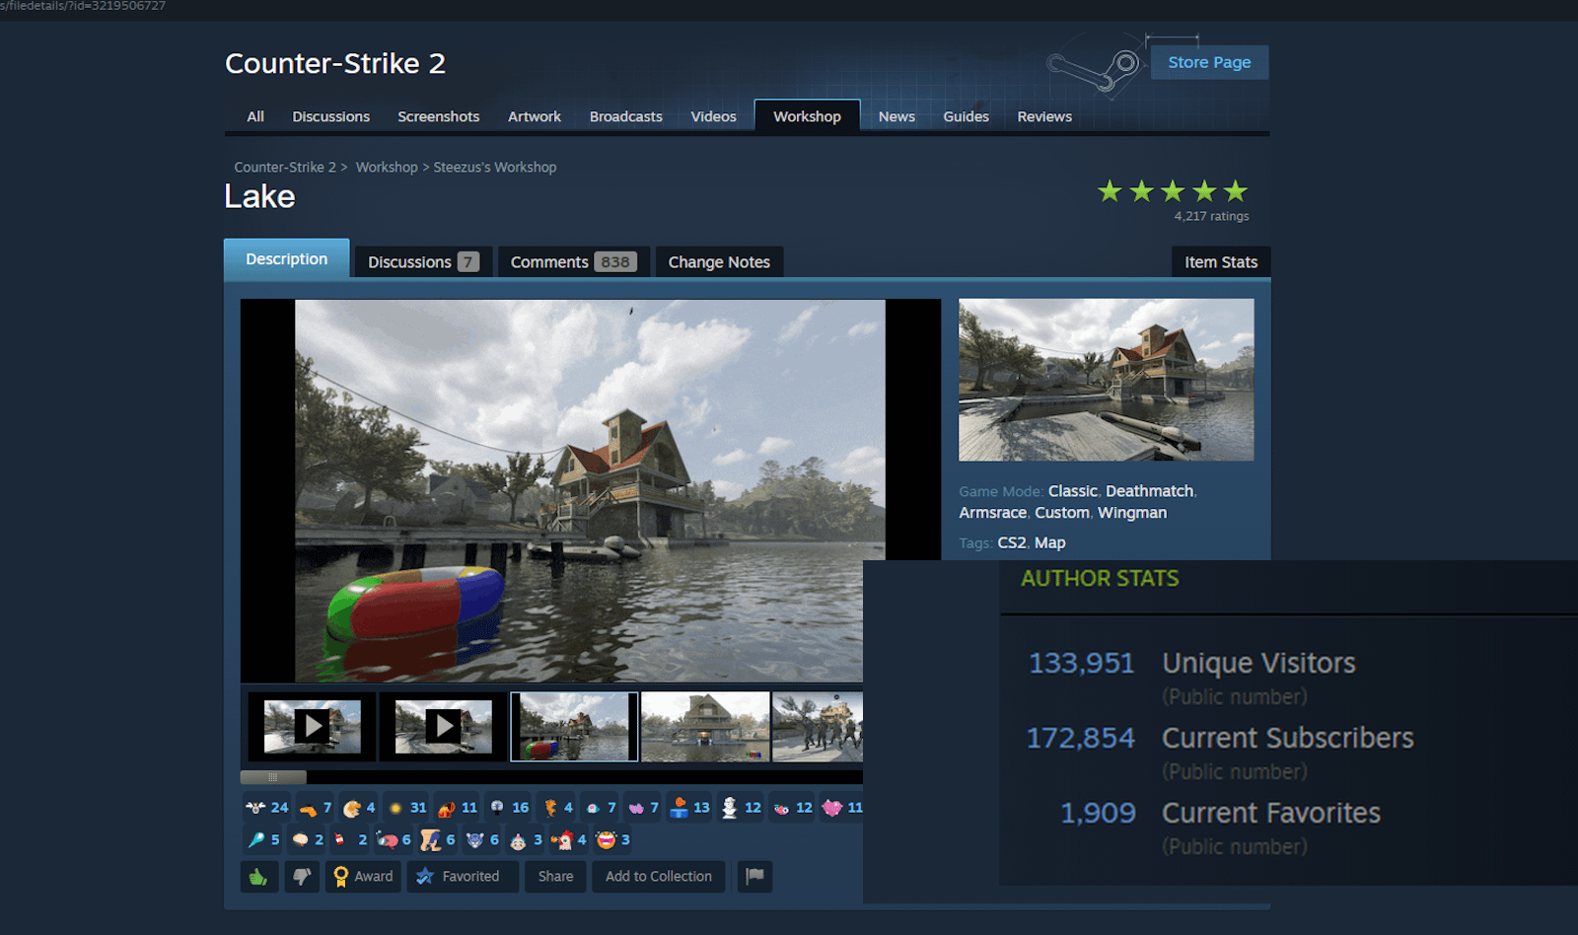The height and width of the screenshot is (935, 1578).
Task: Select the pink butterfly award showing 7
Action: pos(643,808)
